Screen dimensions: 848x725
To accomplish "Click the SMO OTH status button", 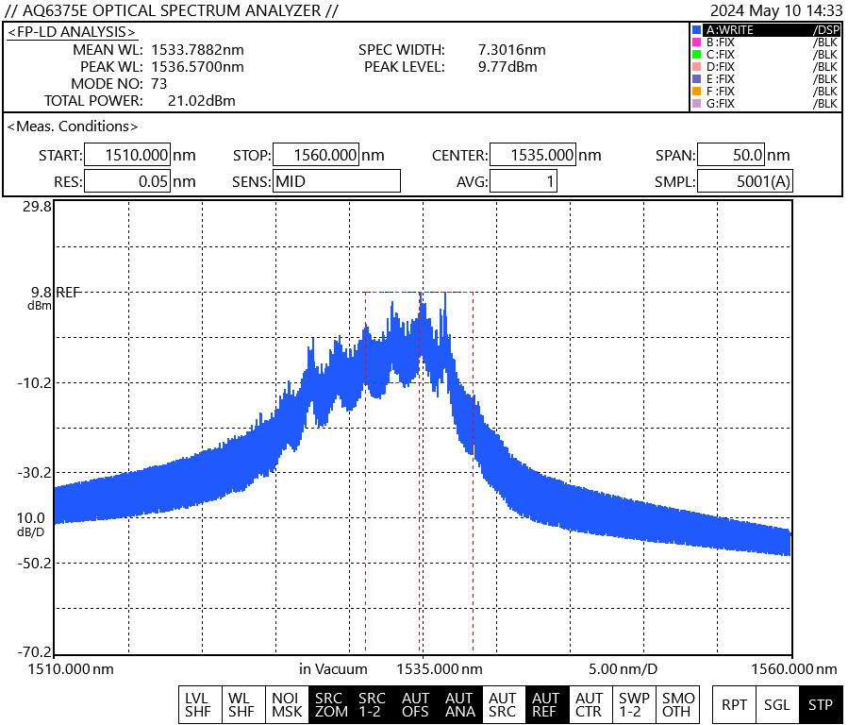I will [x=677, y=705].
